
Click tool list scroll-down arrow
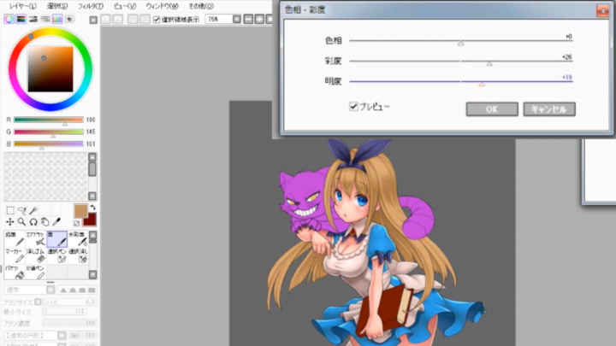pos(92,274)
